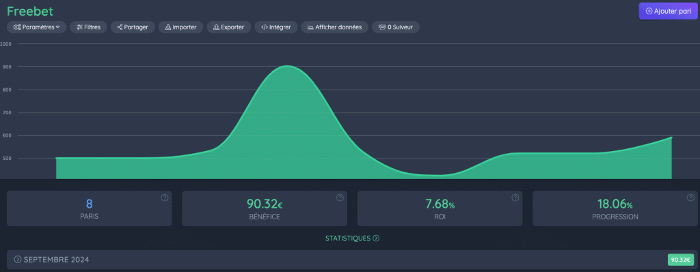
Task: Add a new bet with Ajouter pari
Action: [x=669, y=12]
